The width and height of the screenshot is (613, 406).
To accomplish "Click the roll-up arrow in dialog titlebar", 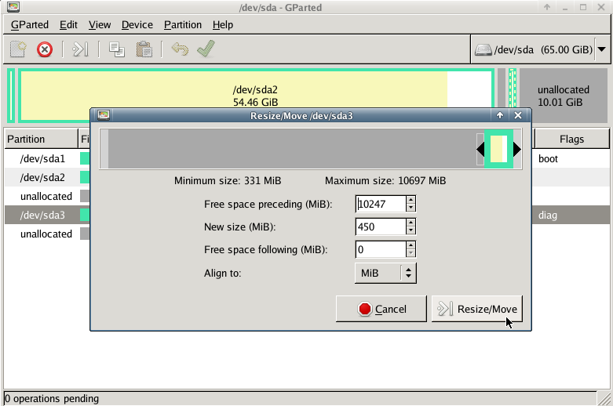I will pyautogui.click(x=499, y=115).
